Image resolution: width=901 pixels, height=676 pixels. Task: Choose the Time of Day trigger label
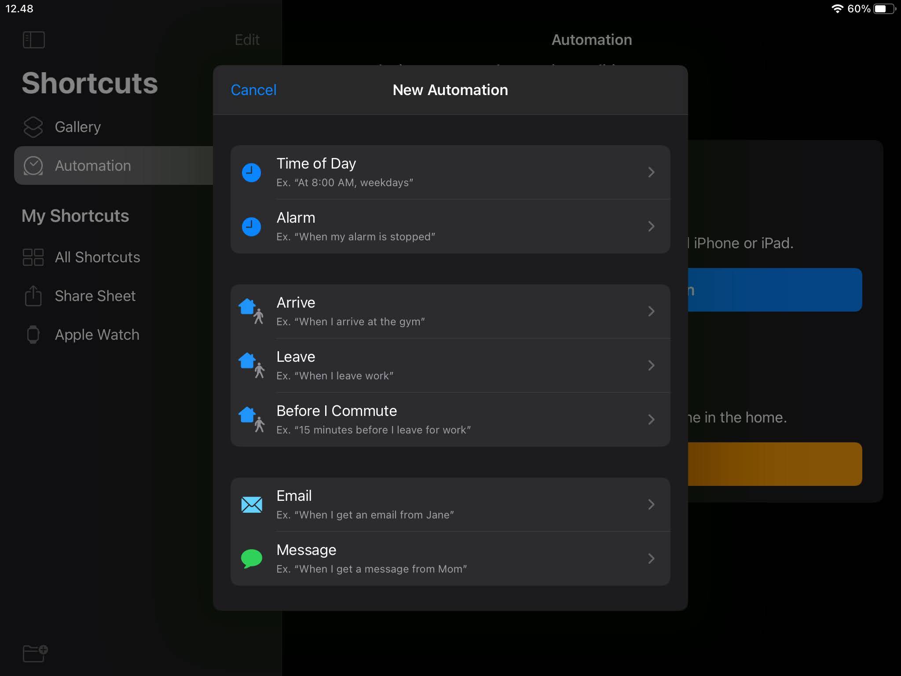point(316,163)
